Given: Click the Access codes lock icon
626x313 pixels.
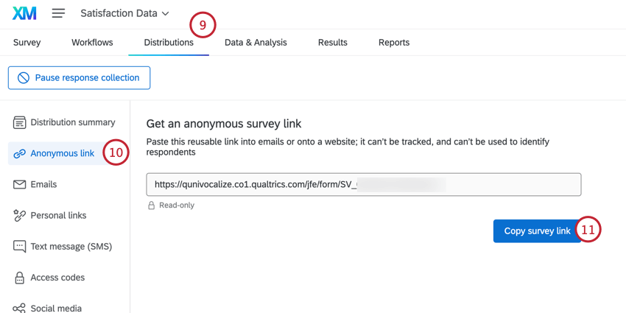Looking at the screenshot, I should coord(20,278).
